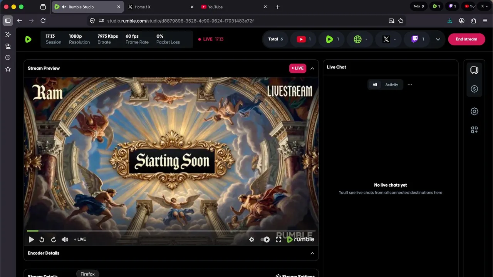Open the extensions puzzle icon
The width and height of the screenshot is (493, 277).
pyautogui.click(x=474, y=21)
